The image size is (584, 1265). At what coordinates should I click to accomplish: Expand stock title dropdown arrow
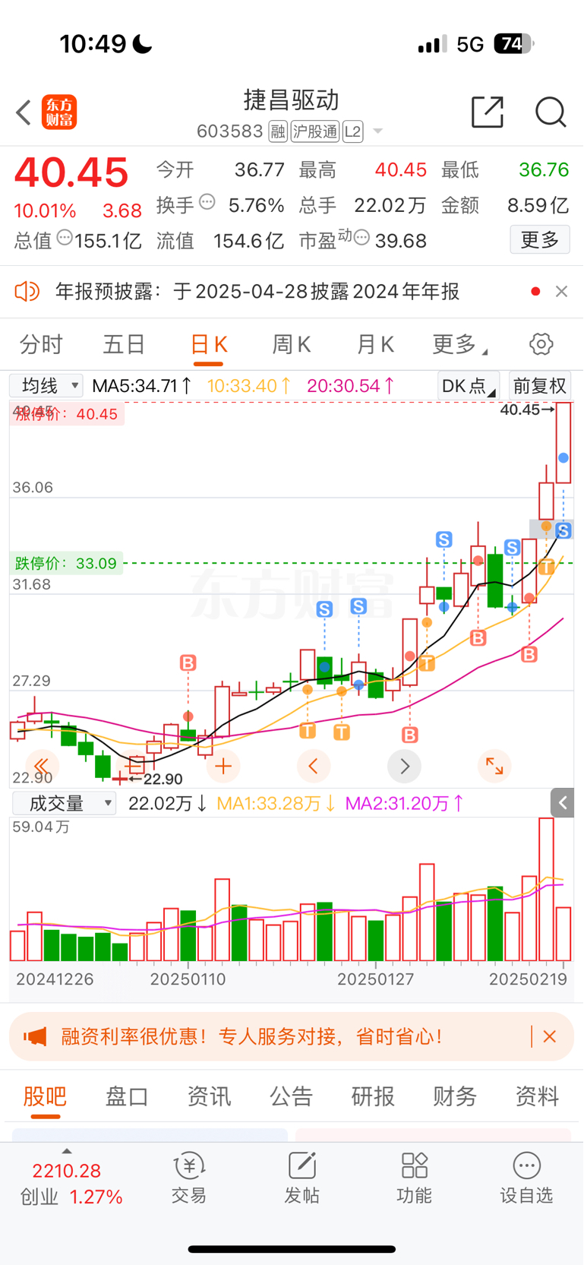pos(377,132)
